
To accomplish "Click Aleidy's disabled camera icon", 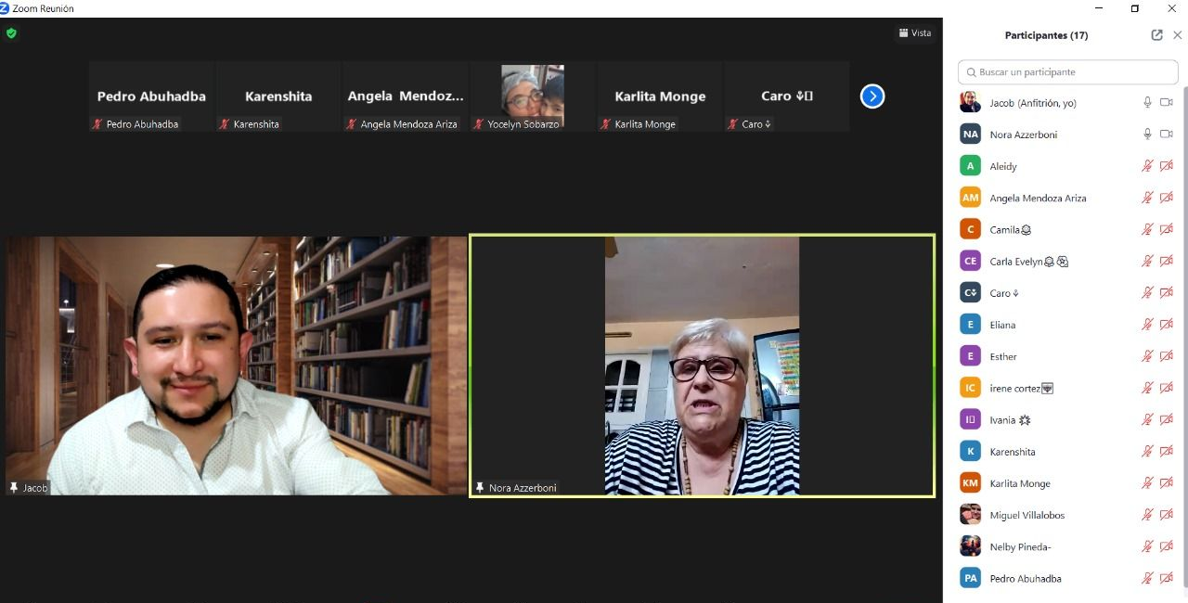I will [x=1167, y=166].
